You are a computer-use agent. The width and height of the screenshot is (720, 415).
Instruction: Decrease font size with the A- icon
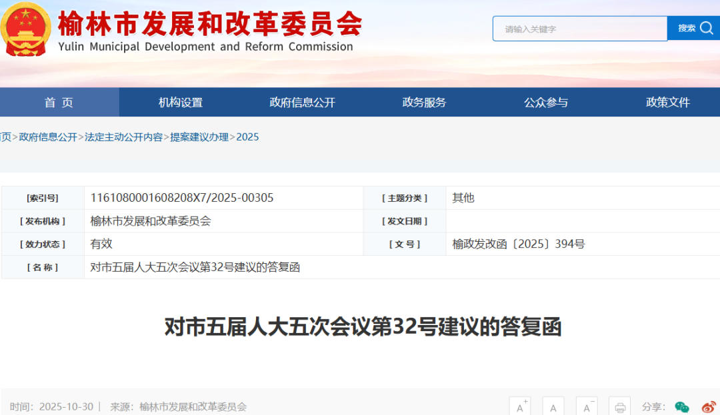(587, 406)
